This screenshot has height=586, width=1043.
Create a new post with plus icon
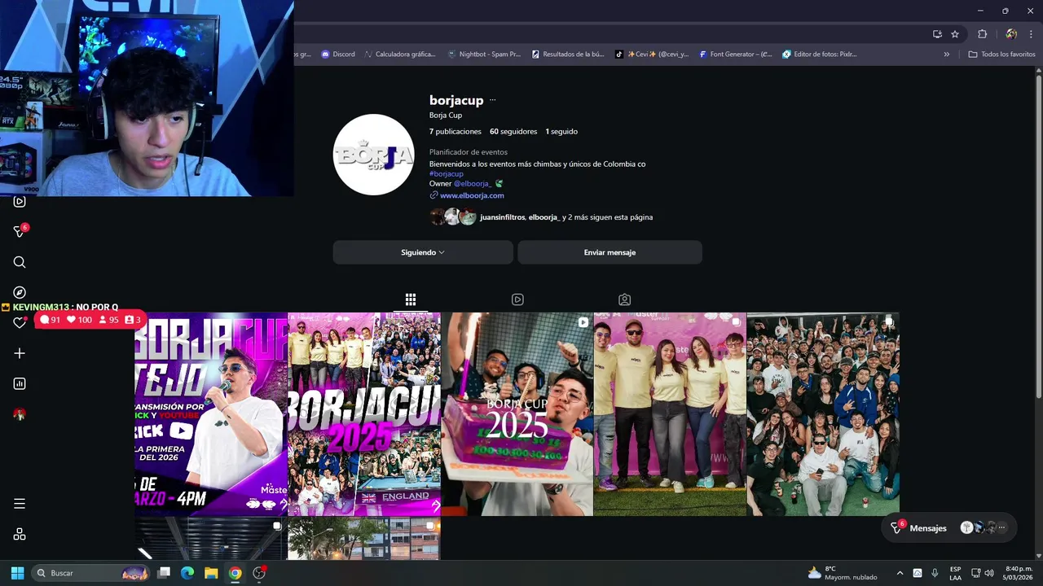(x=20, y=353)
